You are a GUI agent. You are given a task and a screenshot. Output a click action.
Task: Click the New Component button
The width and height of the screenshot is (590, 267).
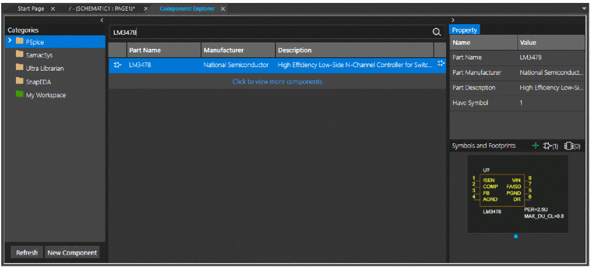(72, 253)
